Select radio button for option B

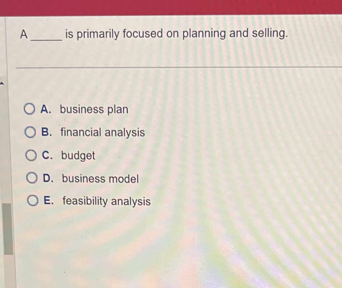(30, 132)
